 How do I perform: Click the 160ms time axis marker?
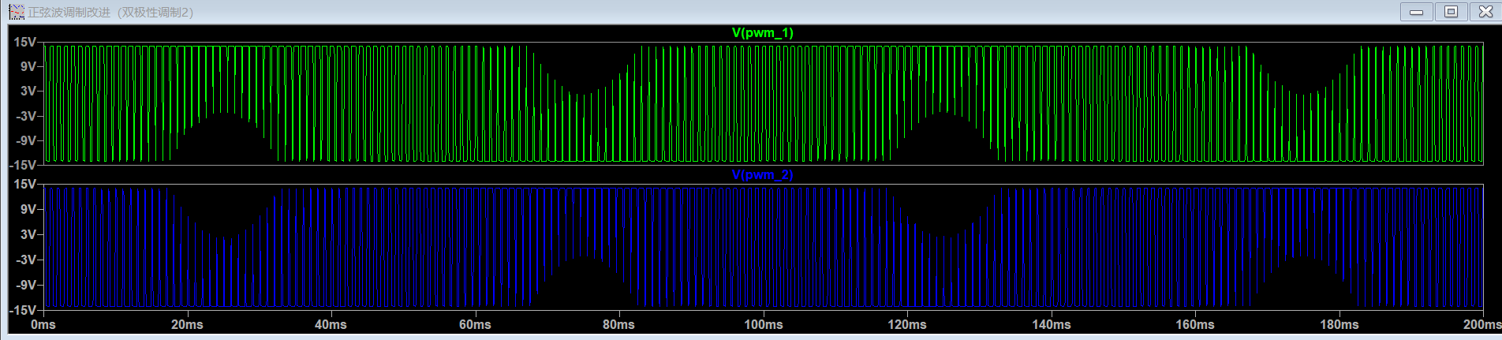pyautogui.click(x=1194, y=324)
